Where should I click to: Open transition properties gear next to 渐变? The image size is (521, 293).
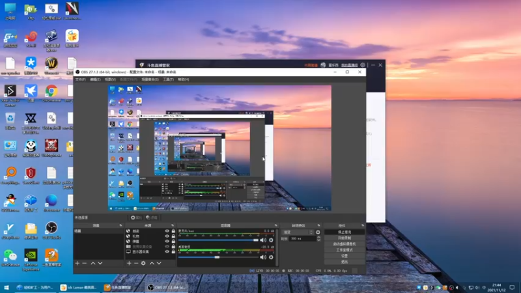[318, 232]
